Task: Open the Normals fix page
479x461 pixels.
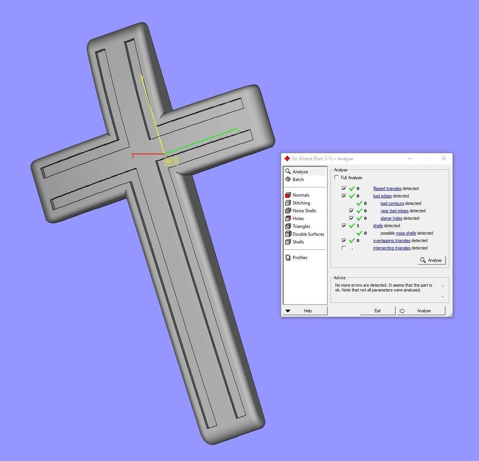Action: (301, 195)
